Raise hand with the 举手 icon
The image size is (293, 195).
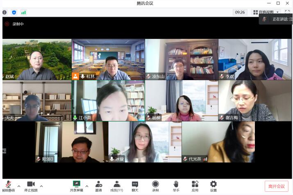pyautogui.click(x=176, y=184)
